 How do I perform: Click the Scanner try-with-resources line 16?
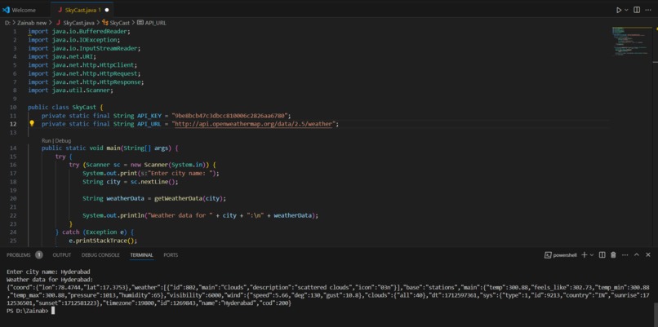pyautogui.click(x=142, y=165)
